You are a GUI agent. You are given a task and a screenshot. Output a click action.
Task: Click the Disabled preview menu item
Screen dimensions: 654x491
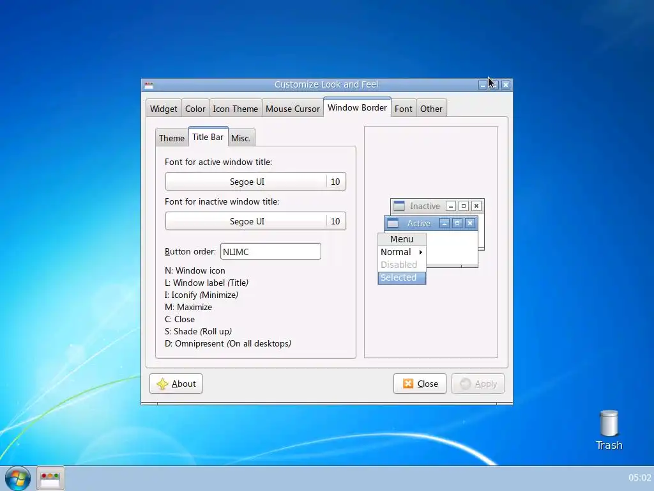coord(402,265)
